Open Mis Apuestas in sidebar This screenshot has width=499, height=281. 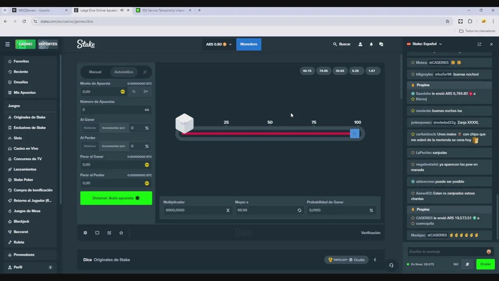pos(25,92)
